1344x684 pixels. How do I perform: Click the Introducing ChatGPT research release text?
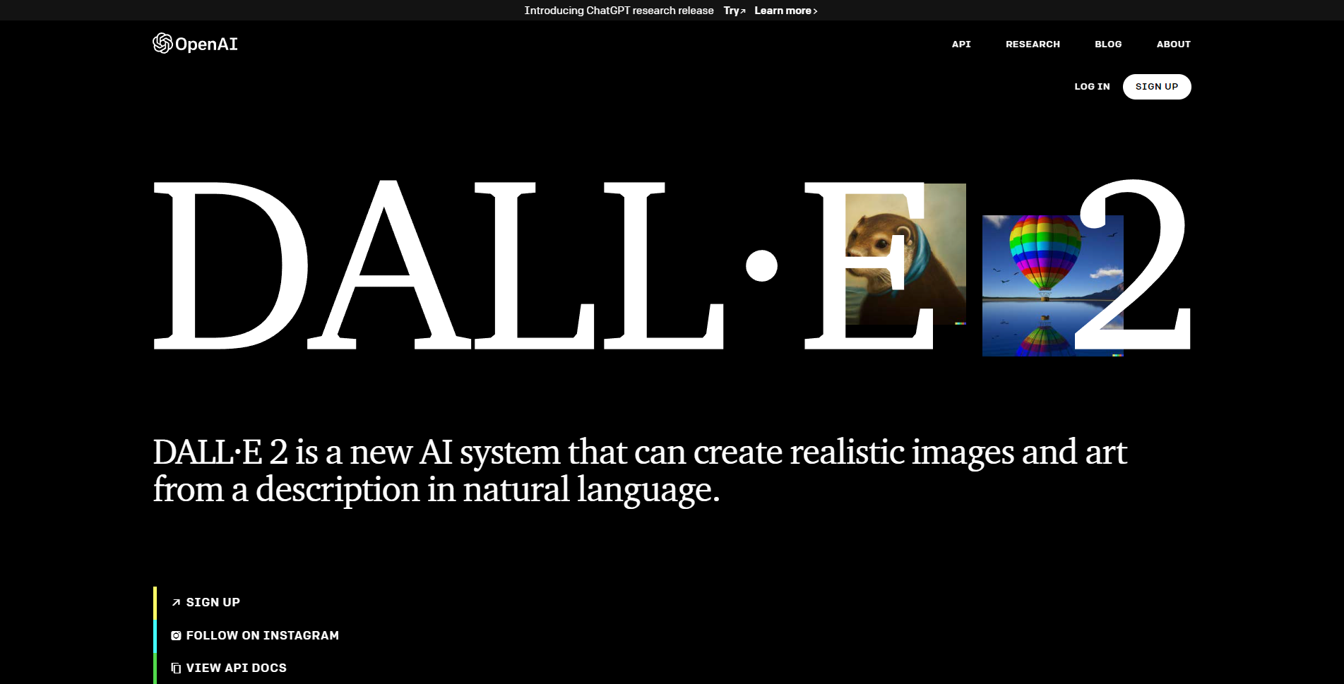619,11
